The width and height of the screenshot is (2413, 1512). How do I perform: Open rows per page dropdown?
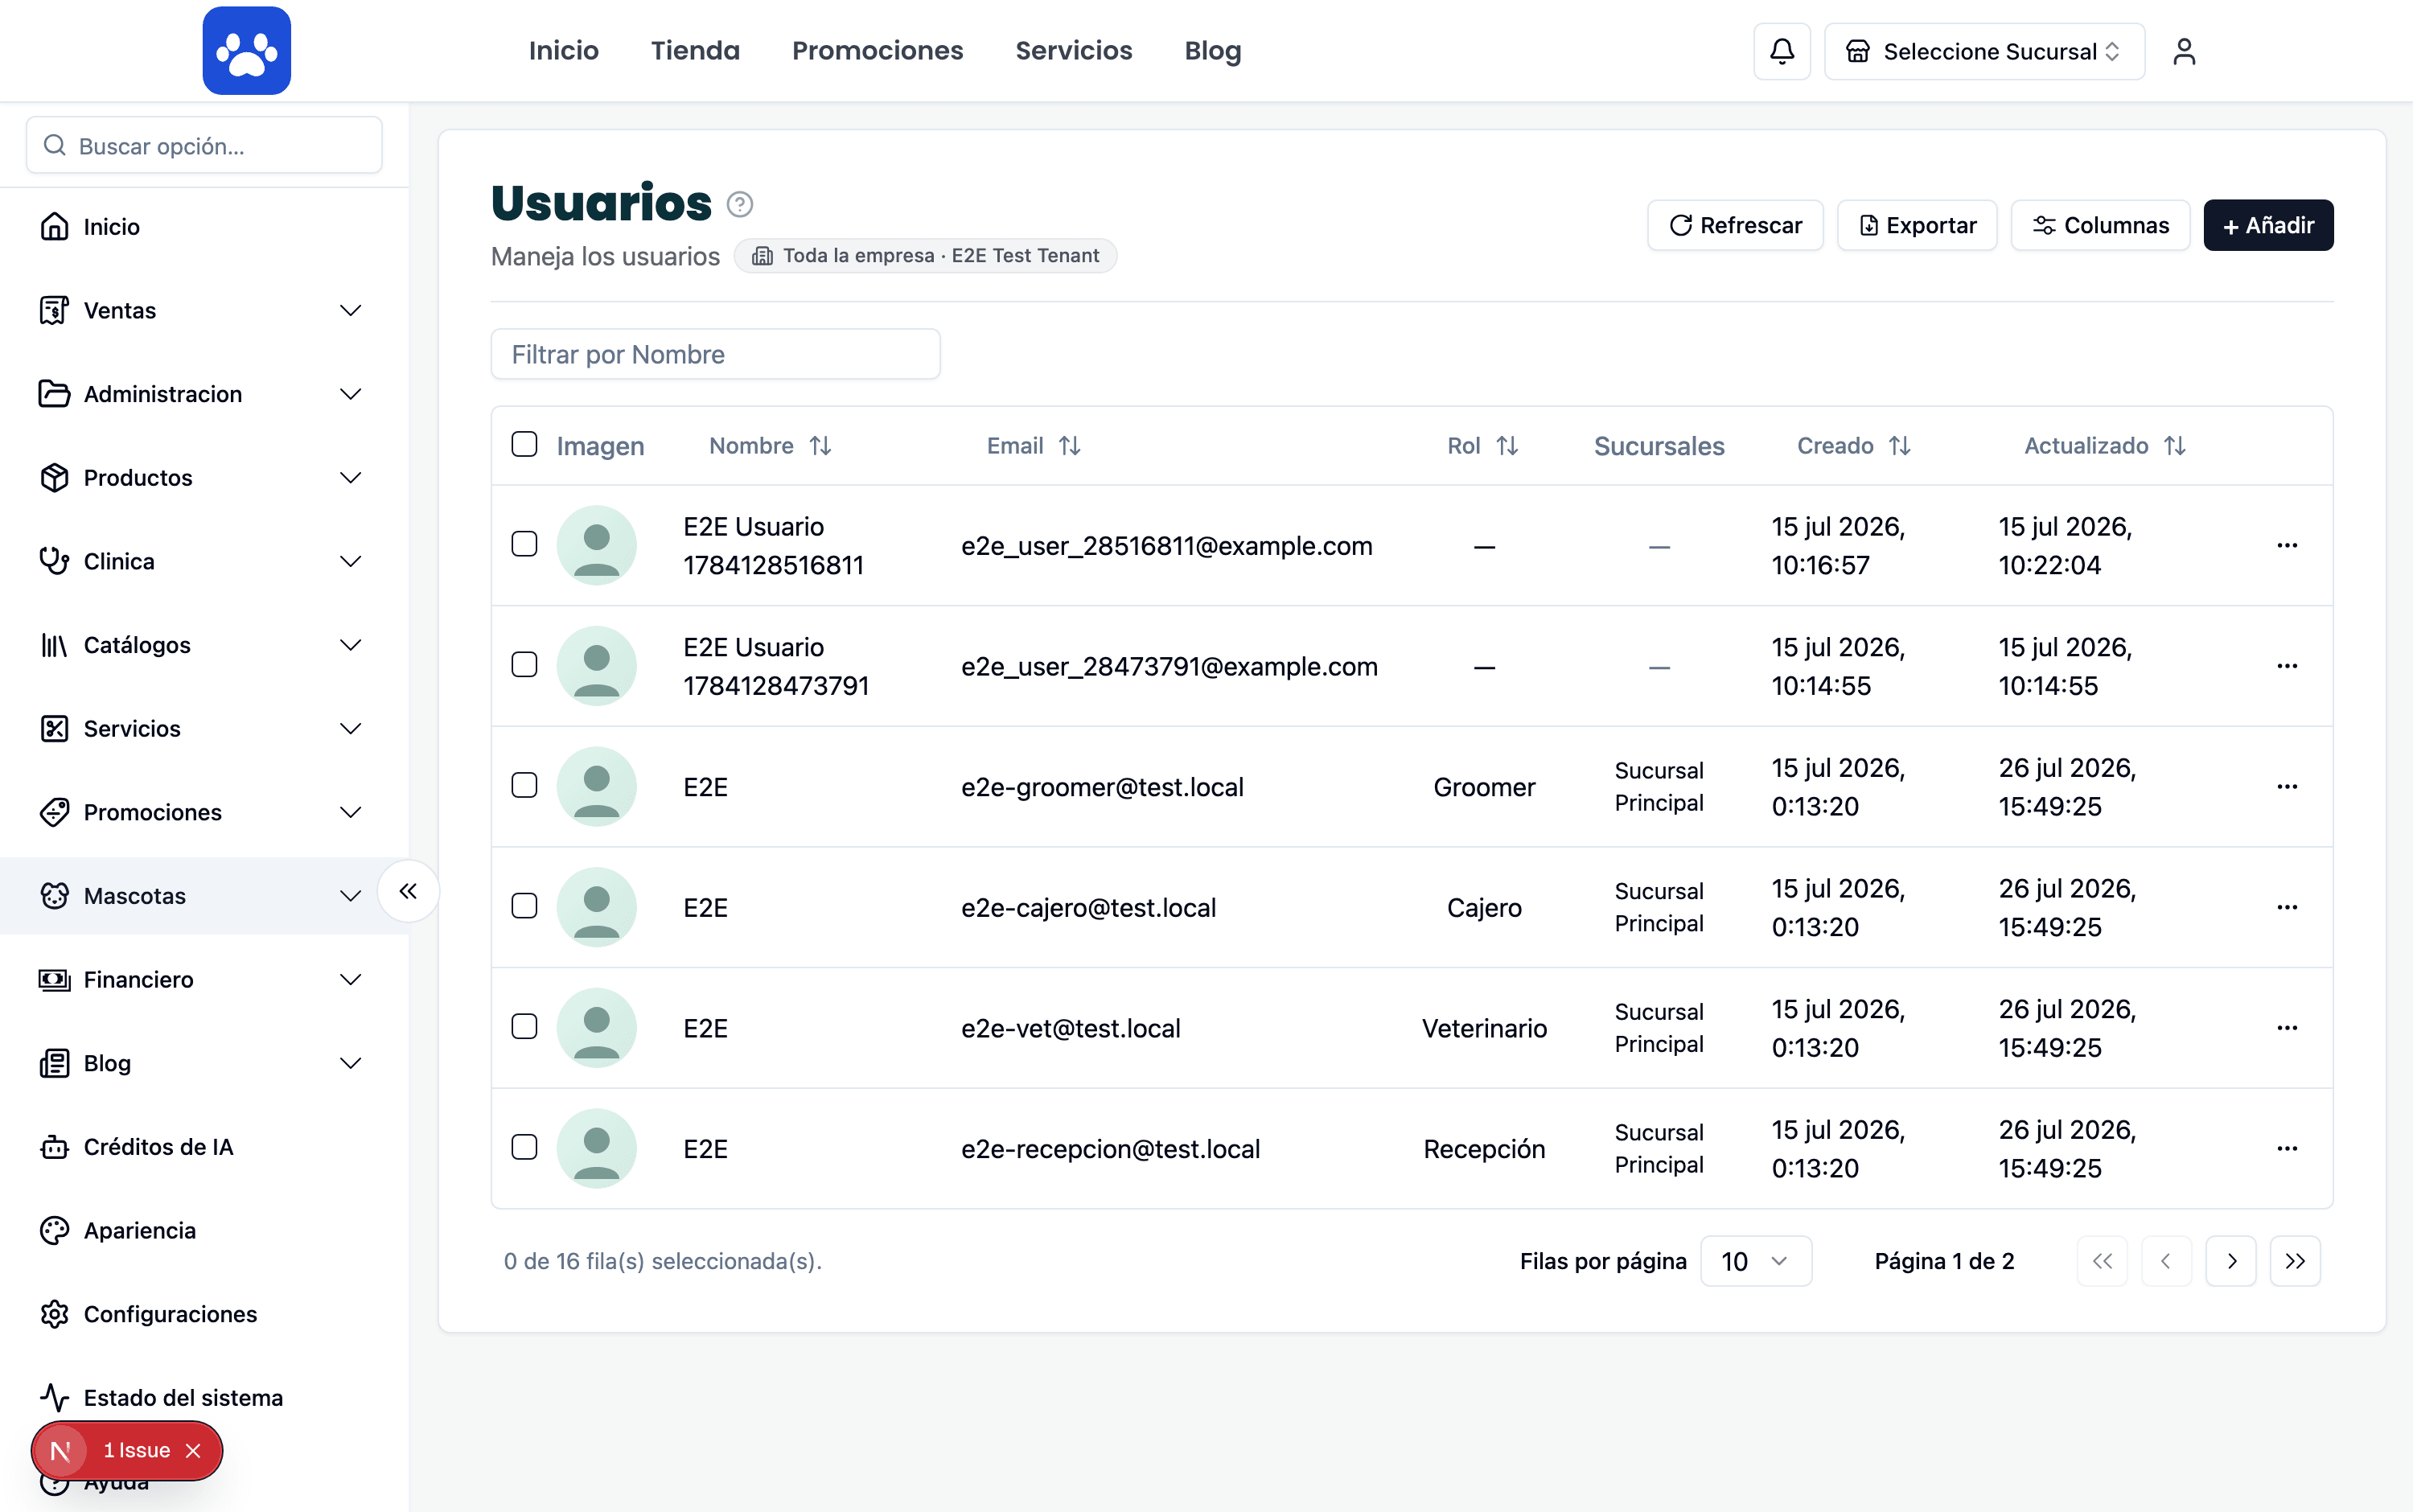click(1755, 1261)
